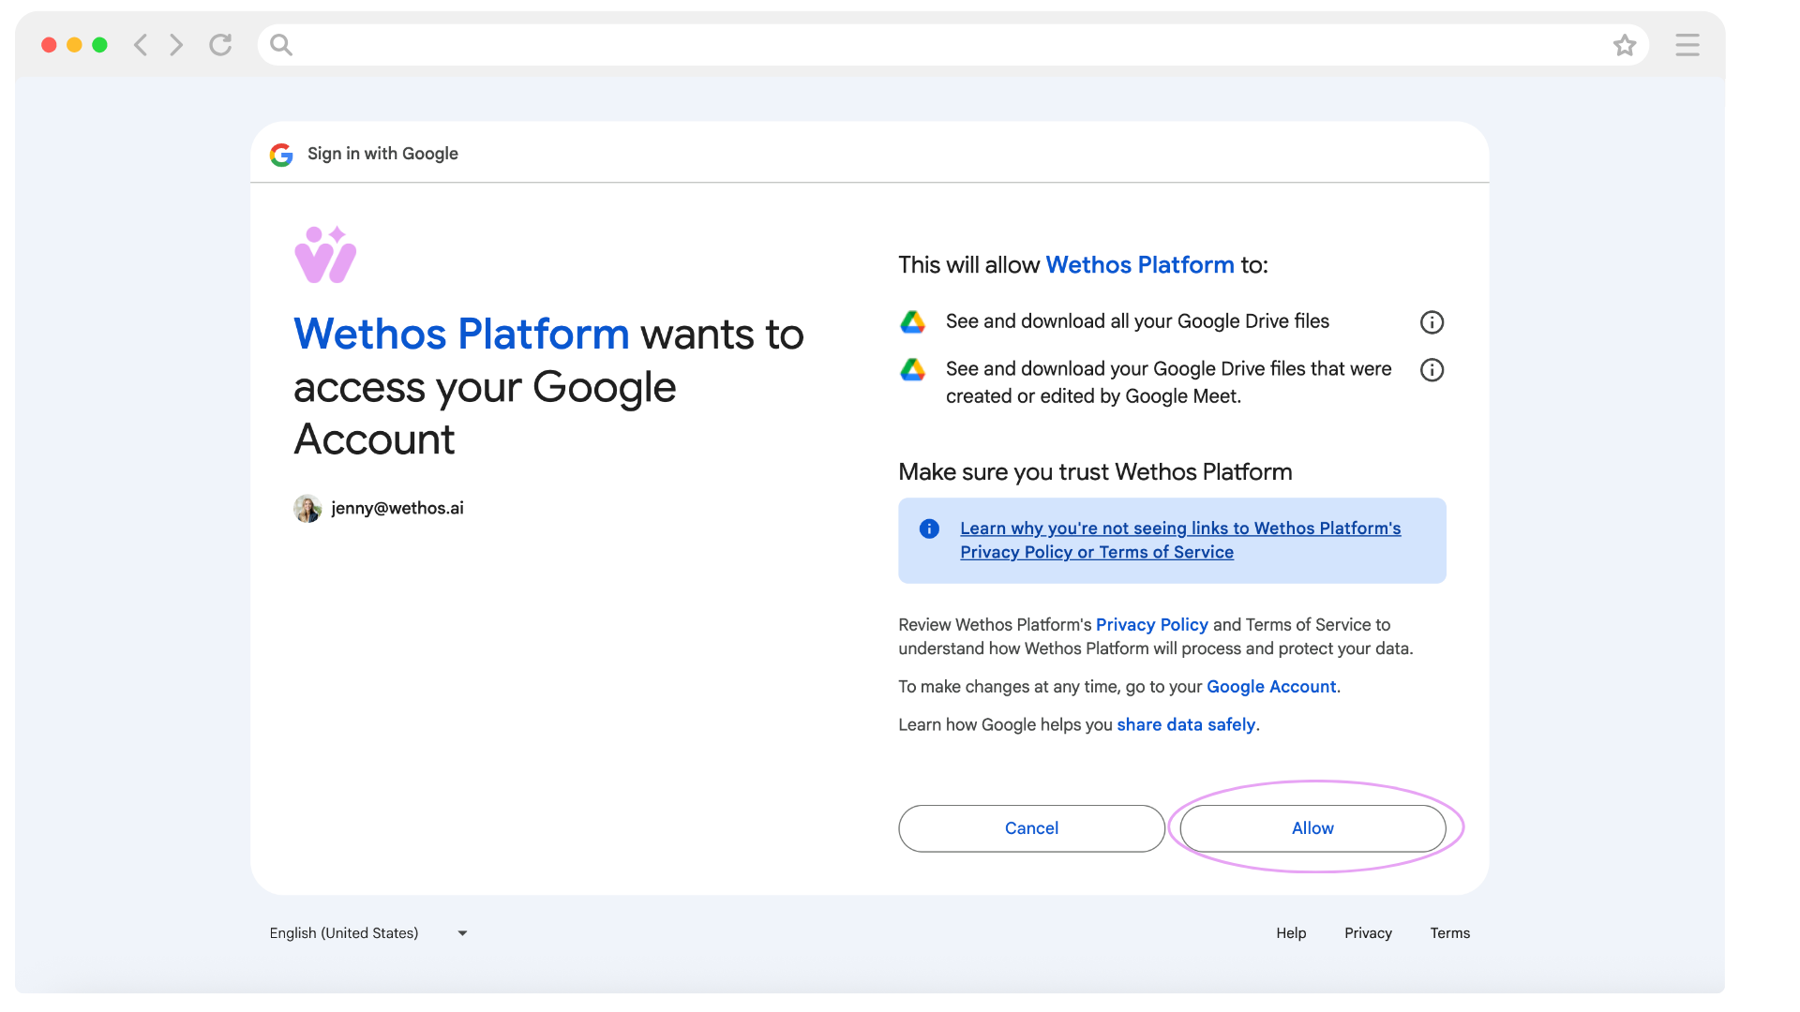Focus the browser address bar field
Viewport: 1800px width, 1012px height.
[952, 45]
